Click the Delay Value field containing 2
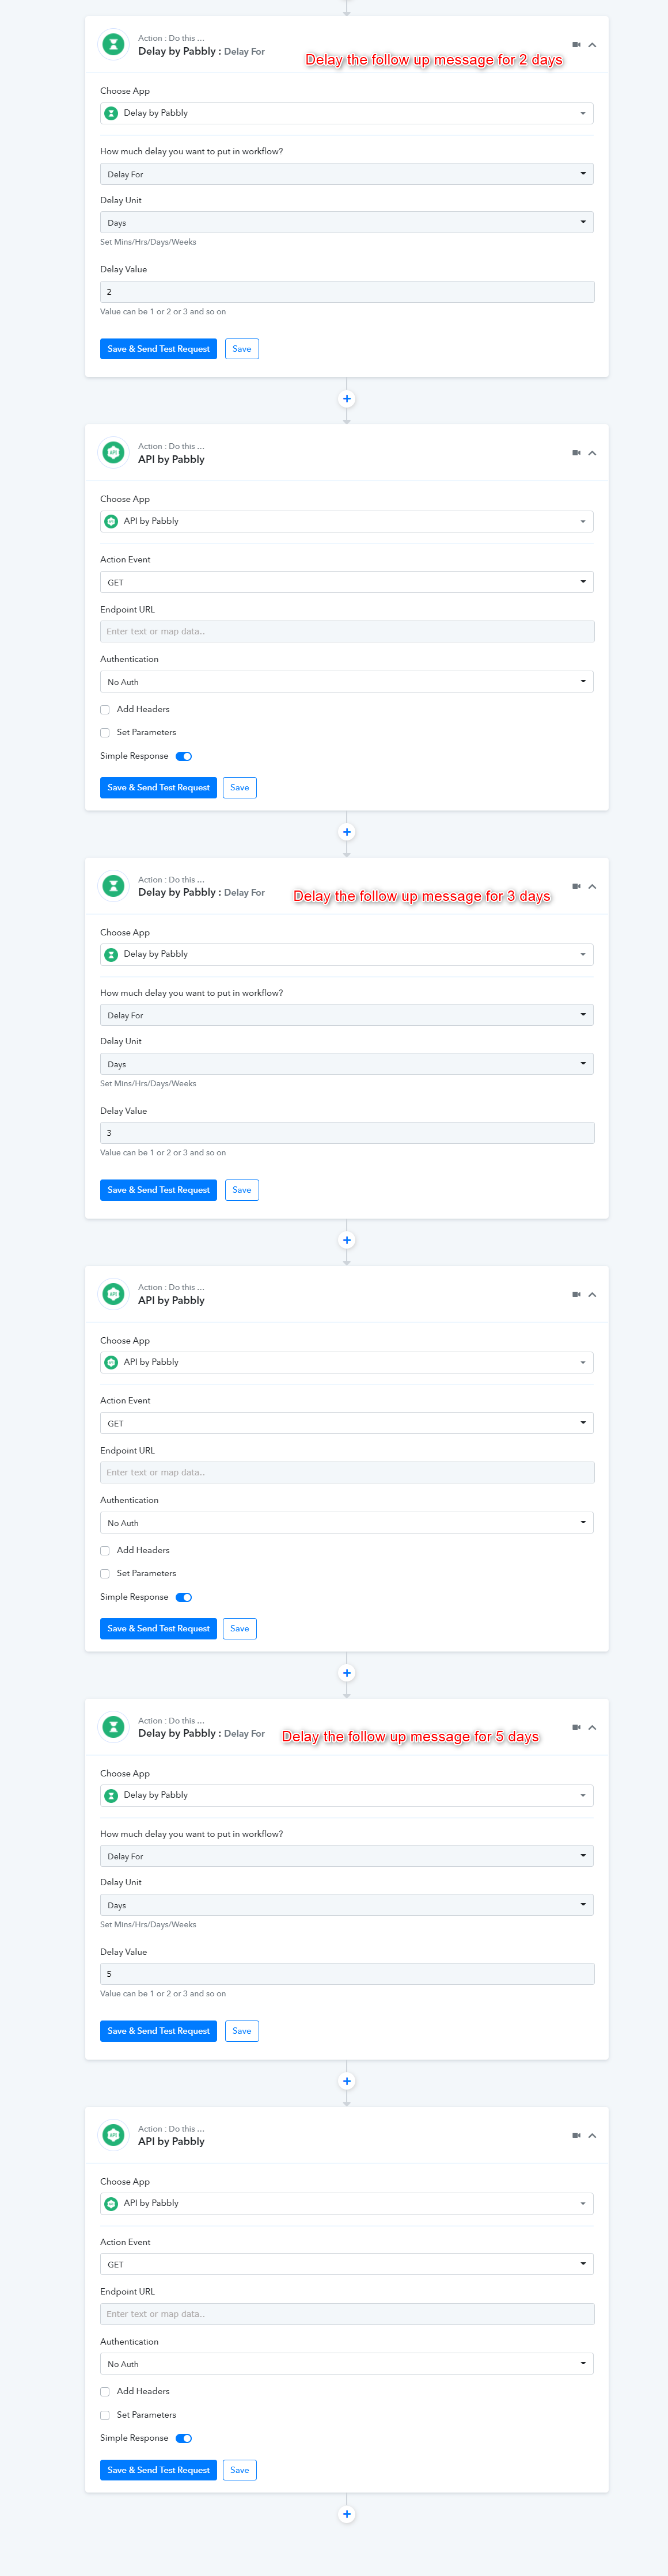The width and height of the screenshot is (668, 2576). (x=347, y=292)
